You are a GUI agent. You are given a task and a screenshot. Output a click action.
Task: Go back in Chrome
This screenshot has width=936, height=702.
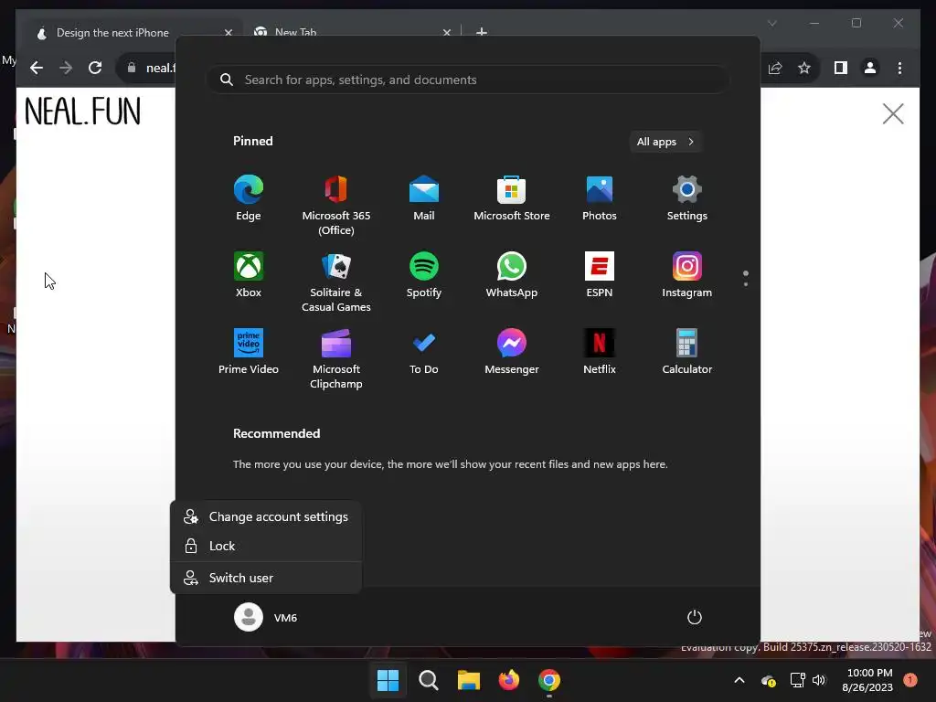pyautogui.click(x=37, y=68)
